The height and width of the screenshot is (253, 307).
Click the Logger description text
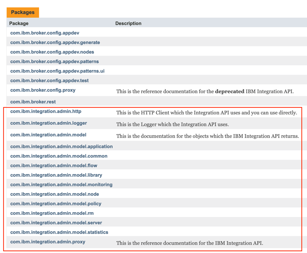(x=173, y=125)
